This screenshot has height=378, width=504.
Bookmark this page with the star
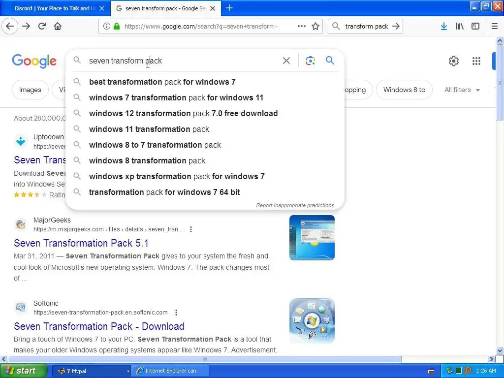click(x=315, y=27)
